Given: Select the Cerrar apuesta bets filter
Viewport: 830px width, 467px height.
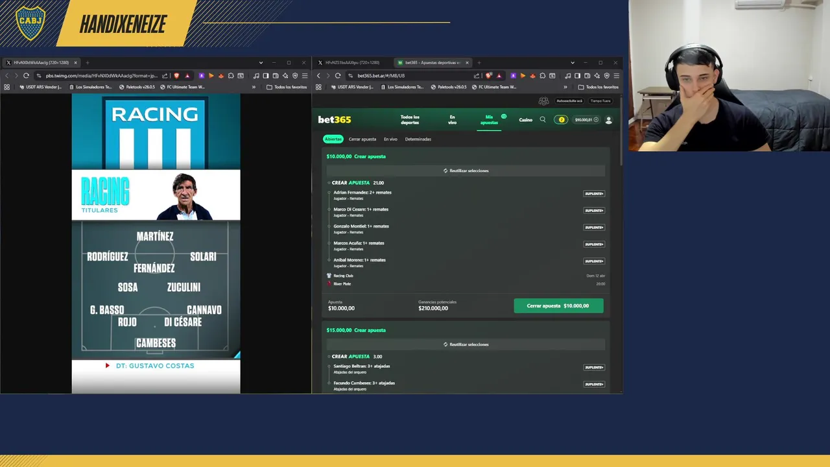Looking at the screenshot, I should point(362,139).
